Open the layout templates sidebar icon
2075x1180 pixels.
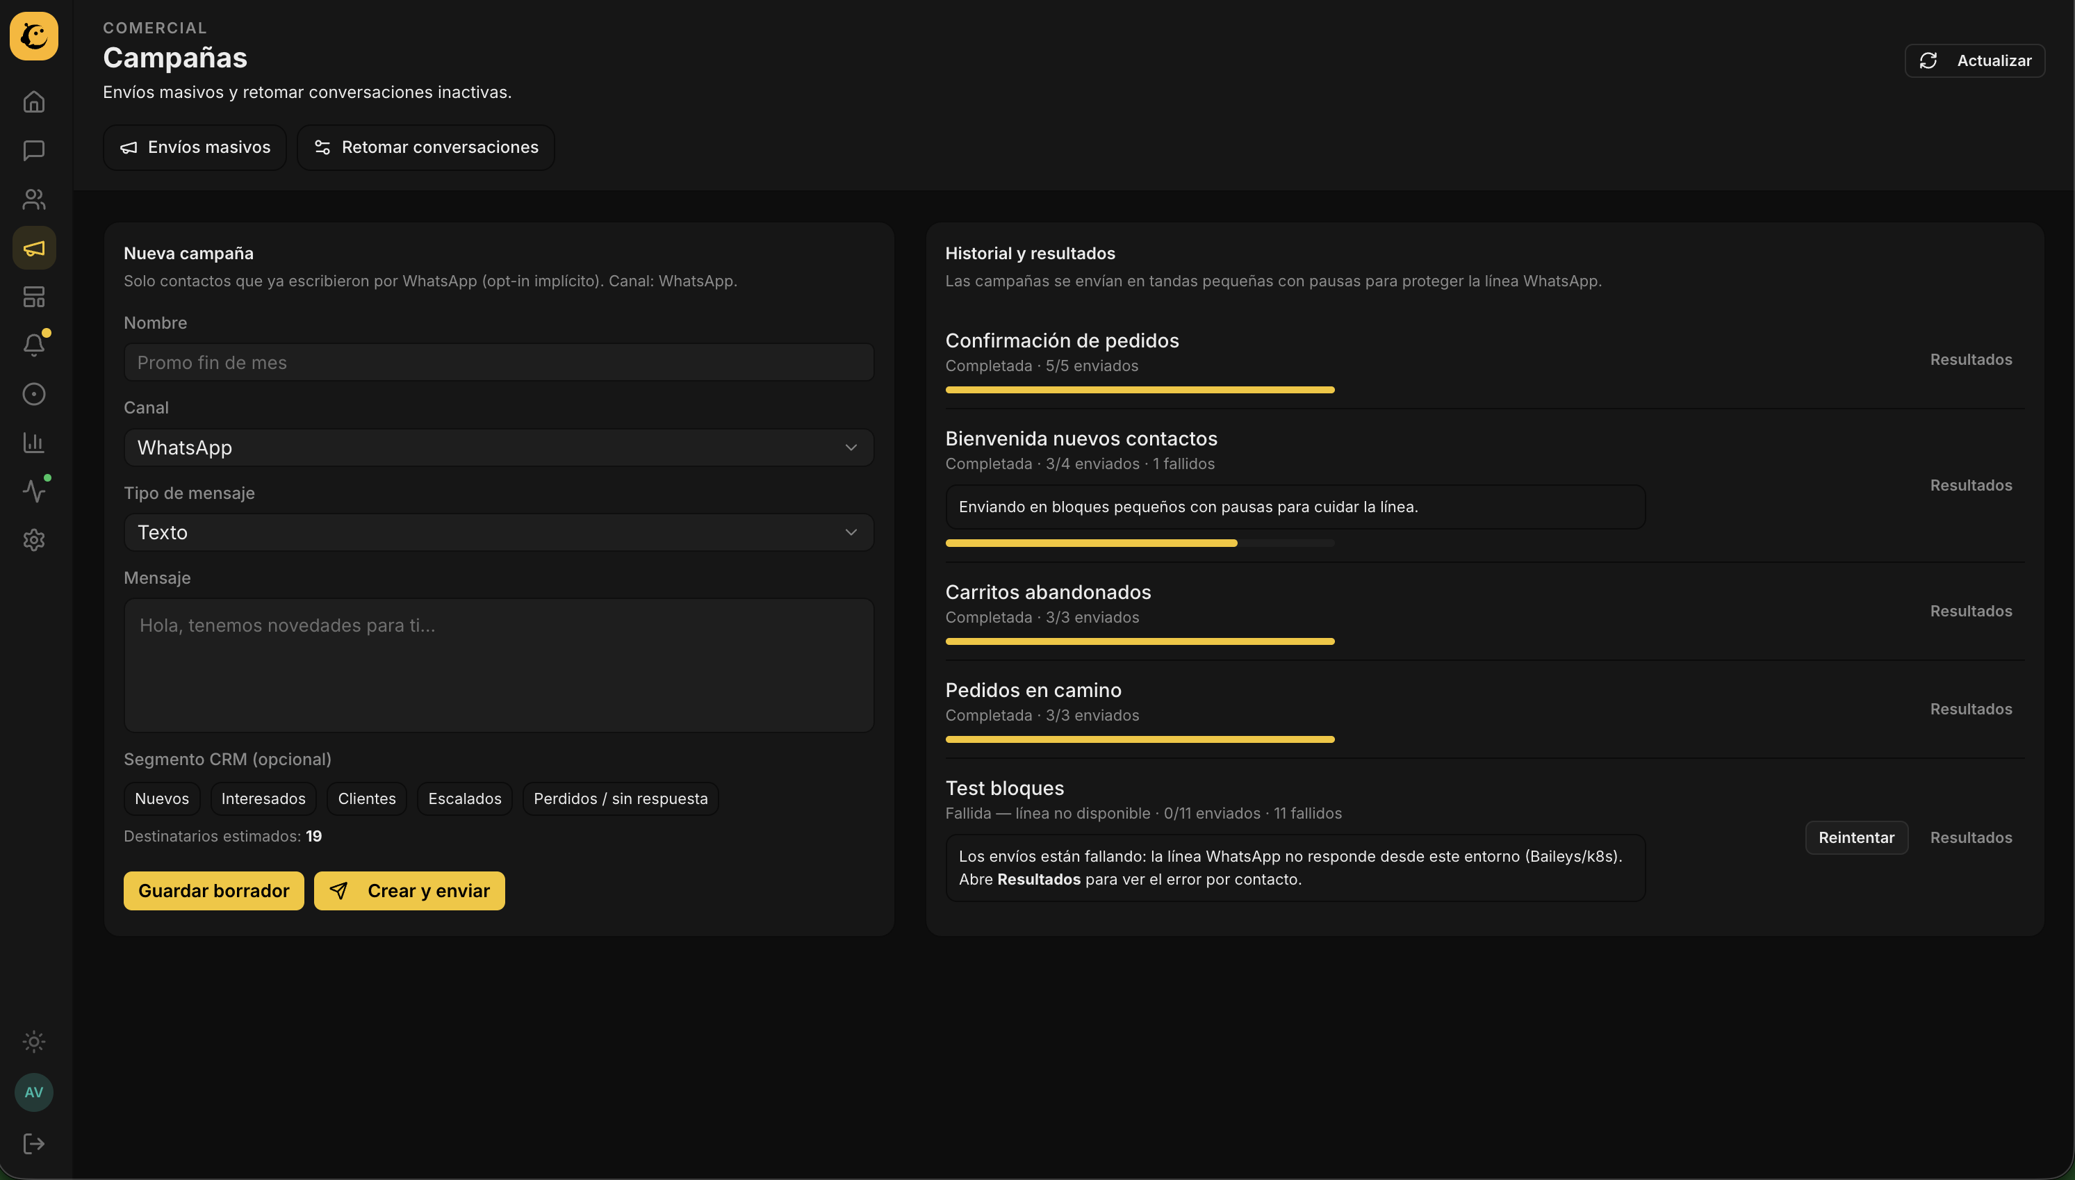34,297
